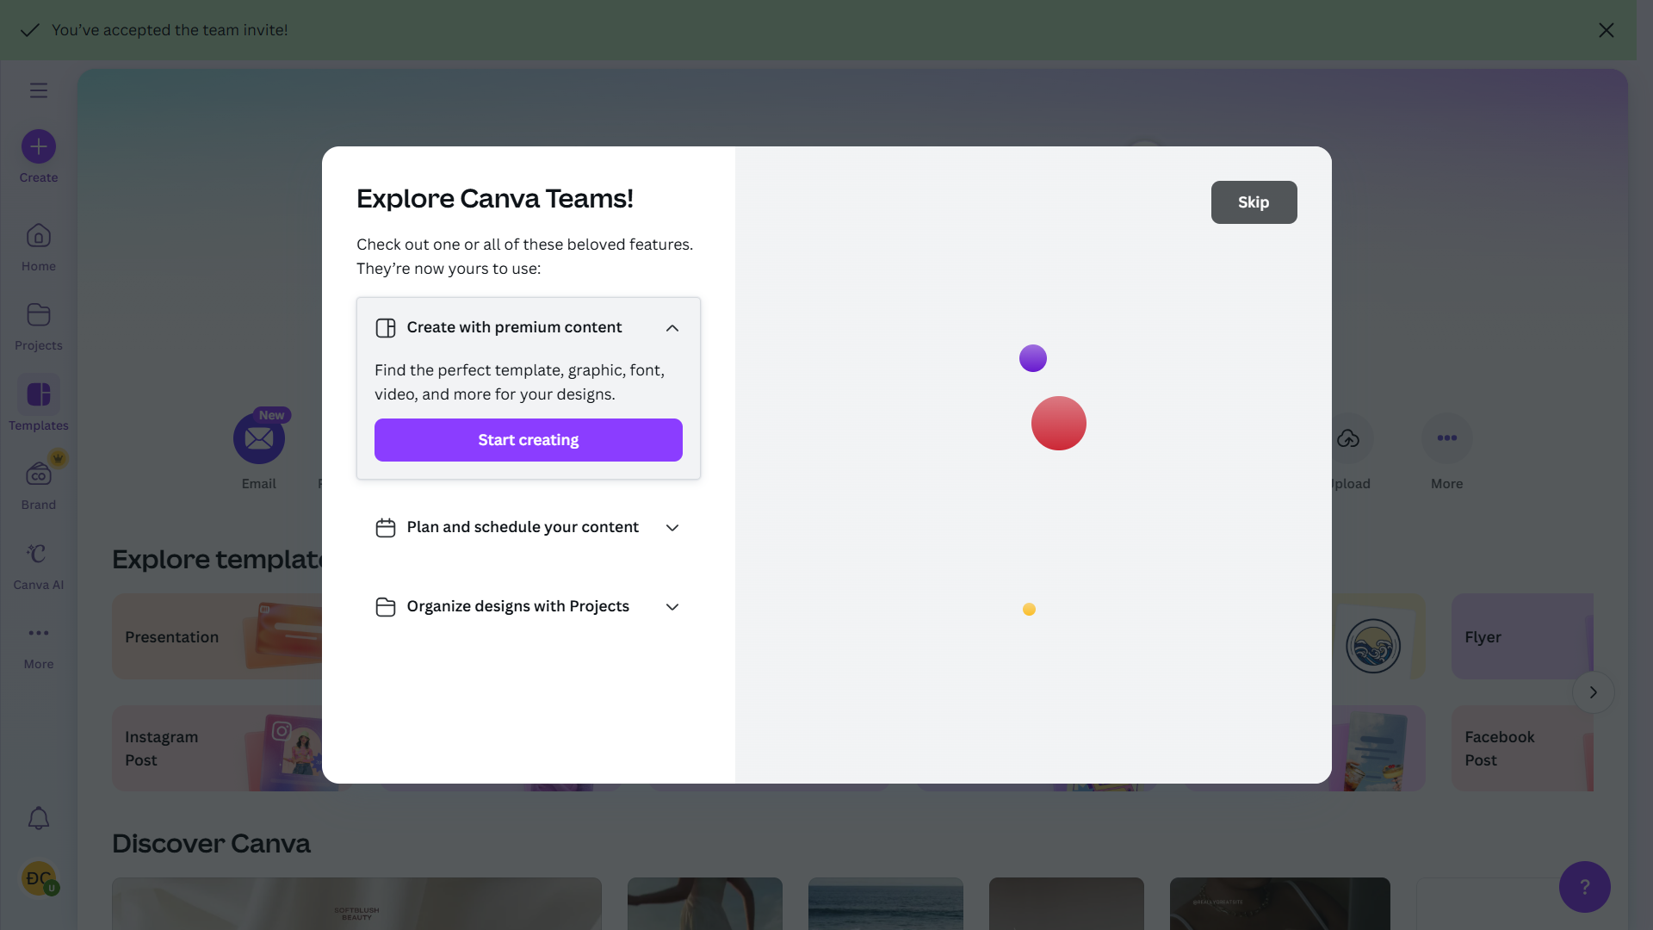Select the Templates sidebar icon

click(x=39, y=395)
